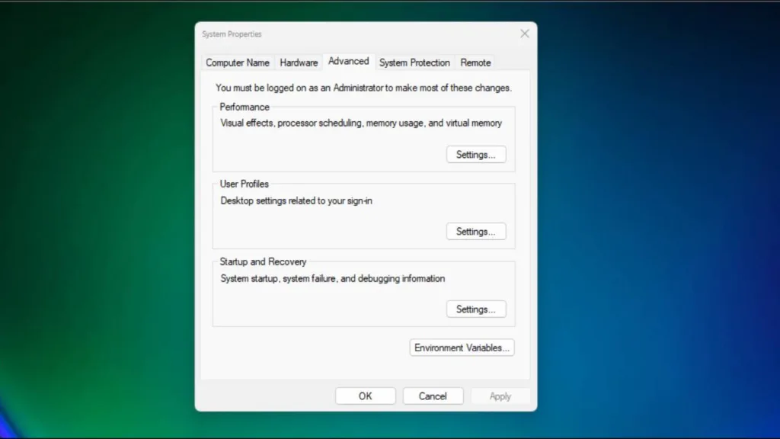
Task: Click the 'Startup and Recovery' group label
Action: [263, 261]
